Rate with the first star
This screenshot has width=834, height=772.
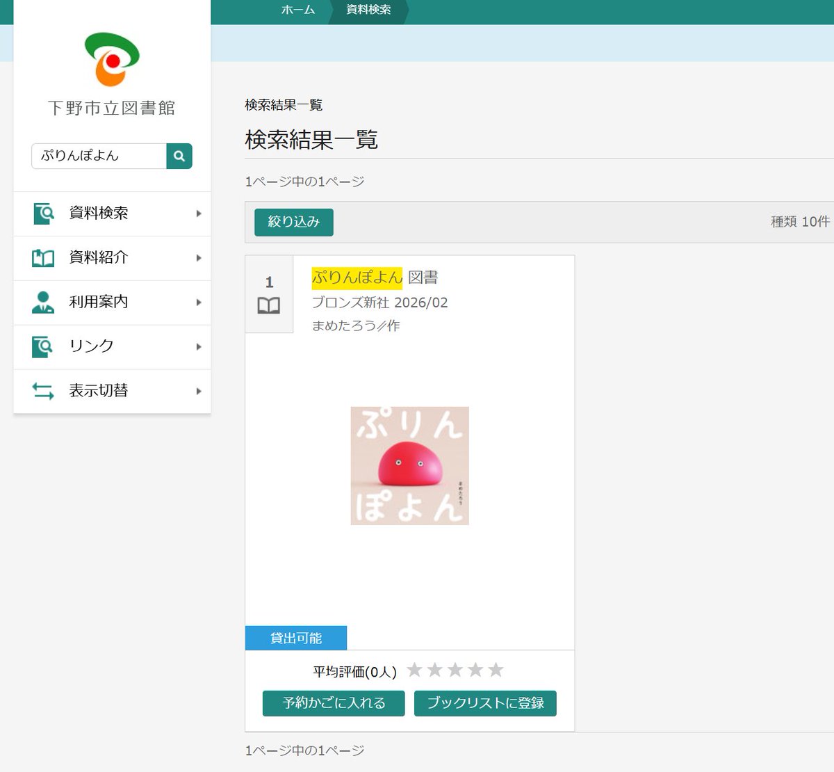pyautogui.click(x=415, y=670)
